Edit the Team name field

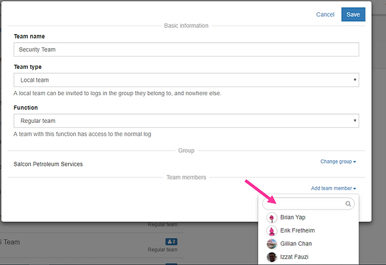click(x=187, y=50)
